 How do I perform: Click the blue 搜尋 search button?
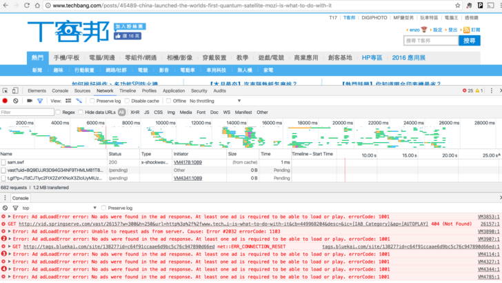[x=470, y=41]
